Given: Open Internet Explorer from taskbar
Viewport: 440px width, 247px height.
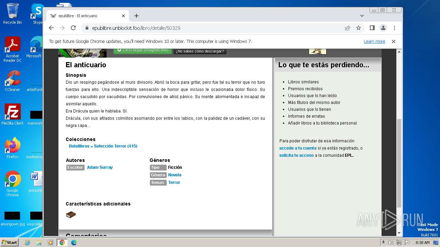Looking at the screenshot, I should [27, 243].
